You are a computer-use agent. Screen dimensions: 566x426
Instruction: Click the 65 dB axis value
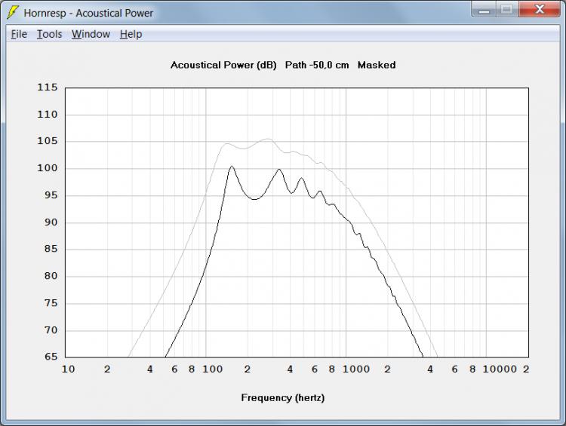click(x=51, y=357)
